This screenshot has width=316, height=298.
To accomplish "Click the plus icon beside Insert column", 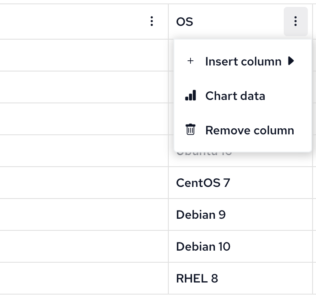I will pyautogui.click(x=190, y=61).
